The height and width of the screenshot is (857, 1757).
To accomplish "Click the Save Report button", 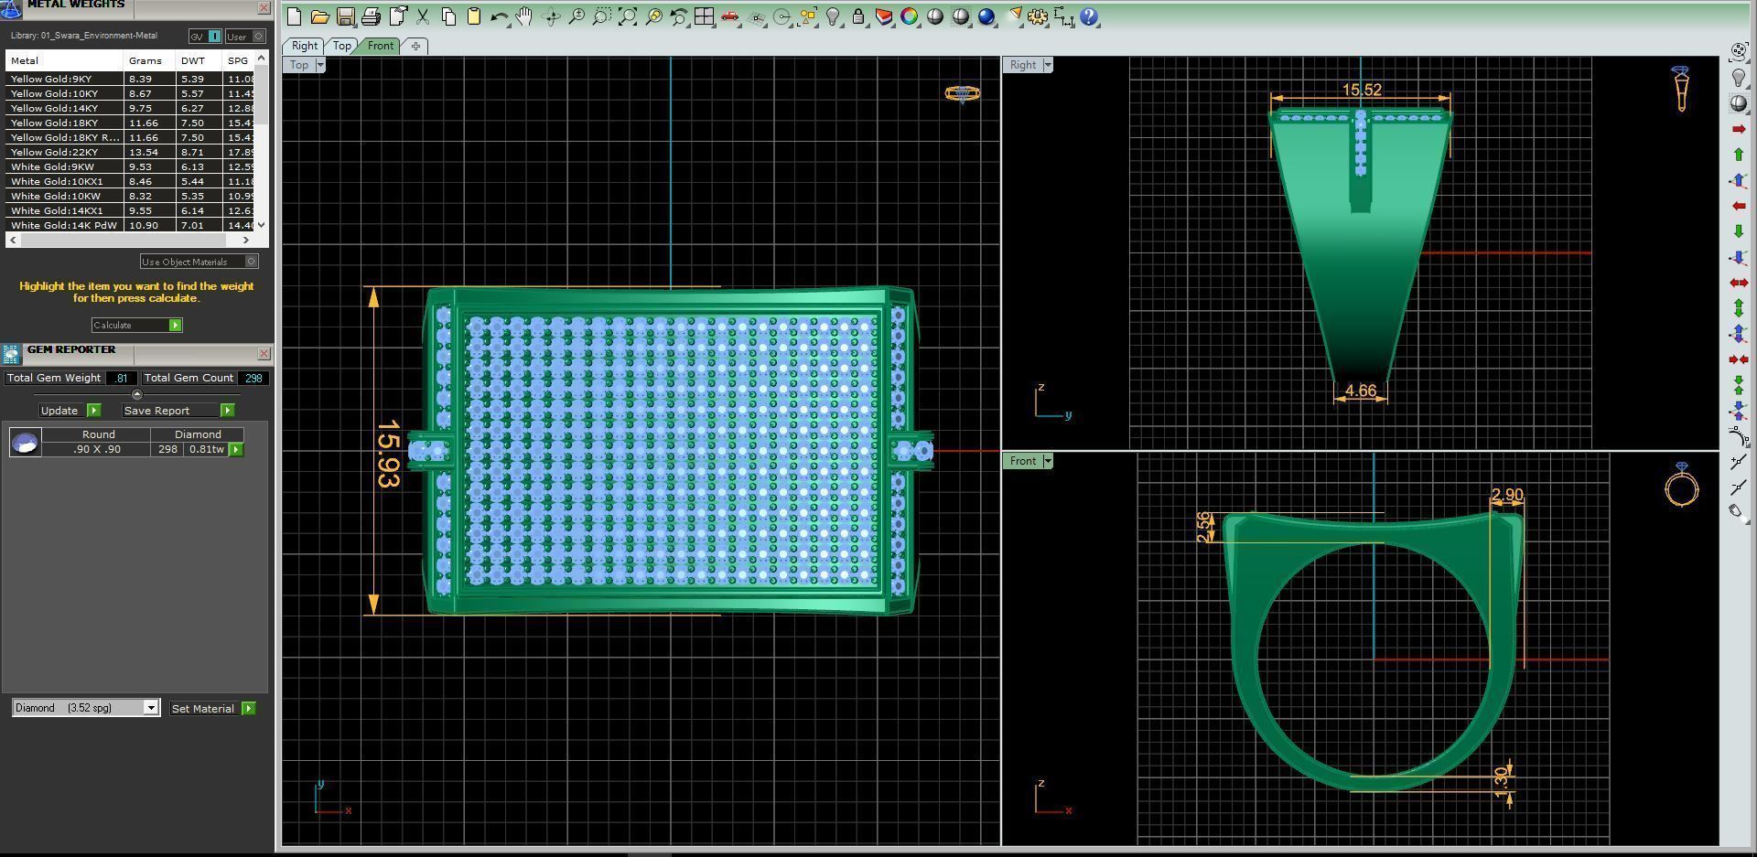I will click(178, 411).
